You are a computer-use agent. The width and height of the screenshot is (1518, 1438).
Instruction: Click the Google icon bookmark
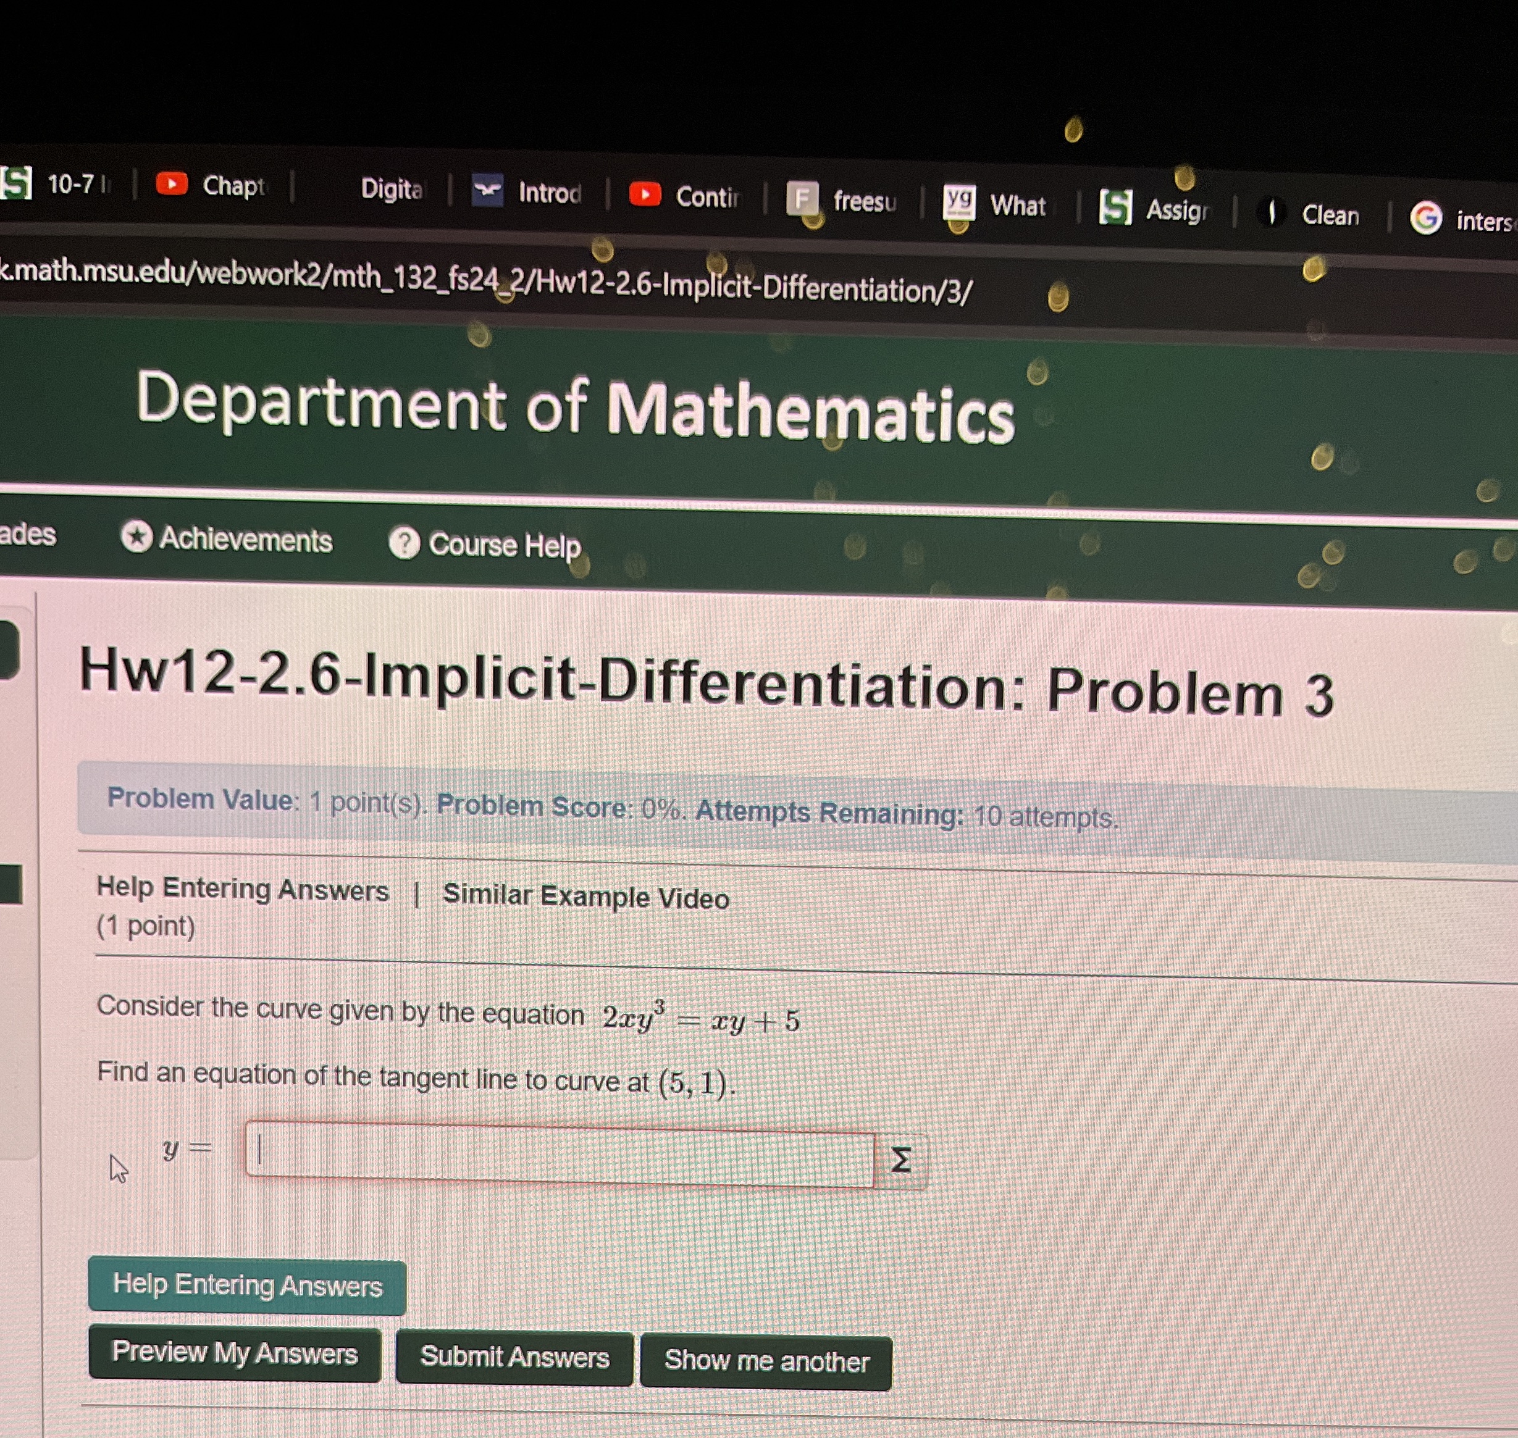(x=1425, y=219)
